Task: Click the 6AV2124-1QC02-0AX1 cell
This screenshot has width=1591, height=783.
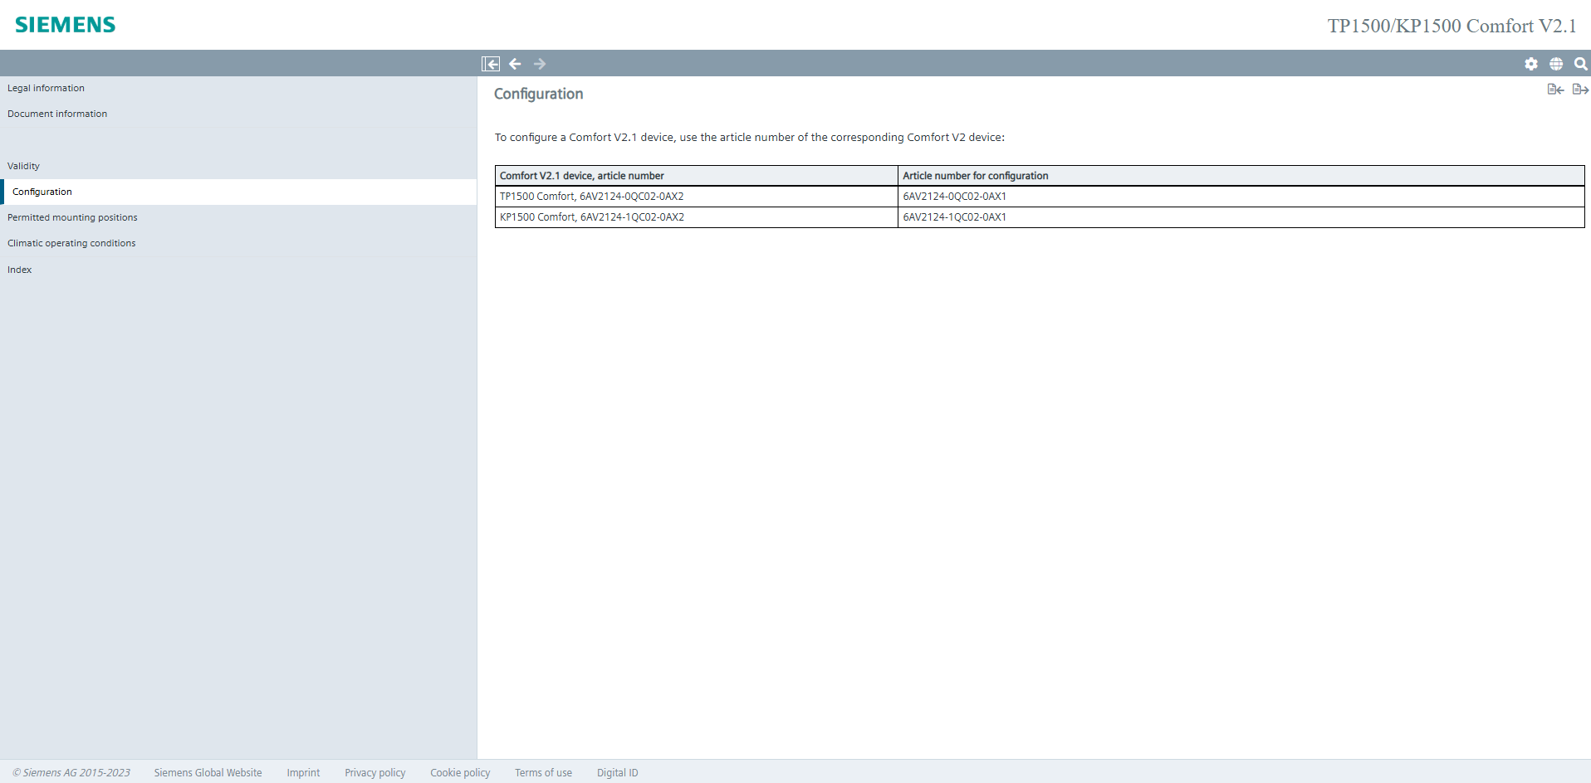Action: click(1241, 217)
